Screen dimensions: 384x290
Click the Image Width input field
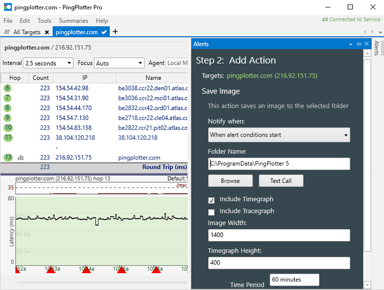[x=279, y=235]
